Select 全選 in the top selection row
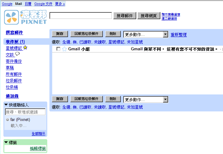Viewport: 223px width, 154px height. click(x=66, y=42)
